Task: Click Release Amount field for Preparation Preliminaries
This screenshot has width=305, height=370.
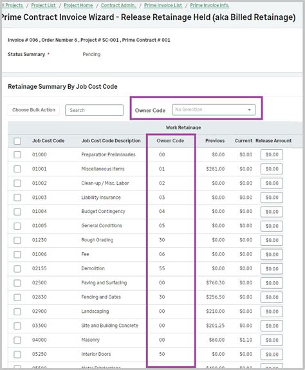Action: click(x=272, y=155)
